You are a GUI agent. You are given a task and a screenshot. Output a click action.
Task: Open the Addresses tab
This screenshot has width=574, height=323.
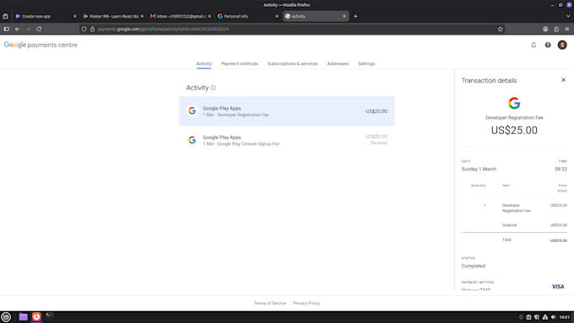click(x=338, y=63)
